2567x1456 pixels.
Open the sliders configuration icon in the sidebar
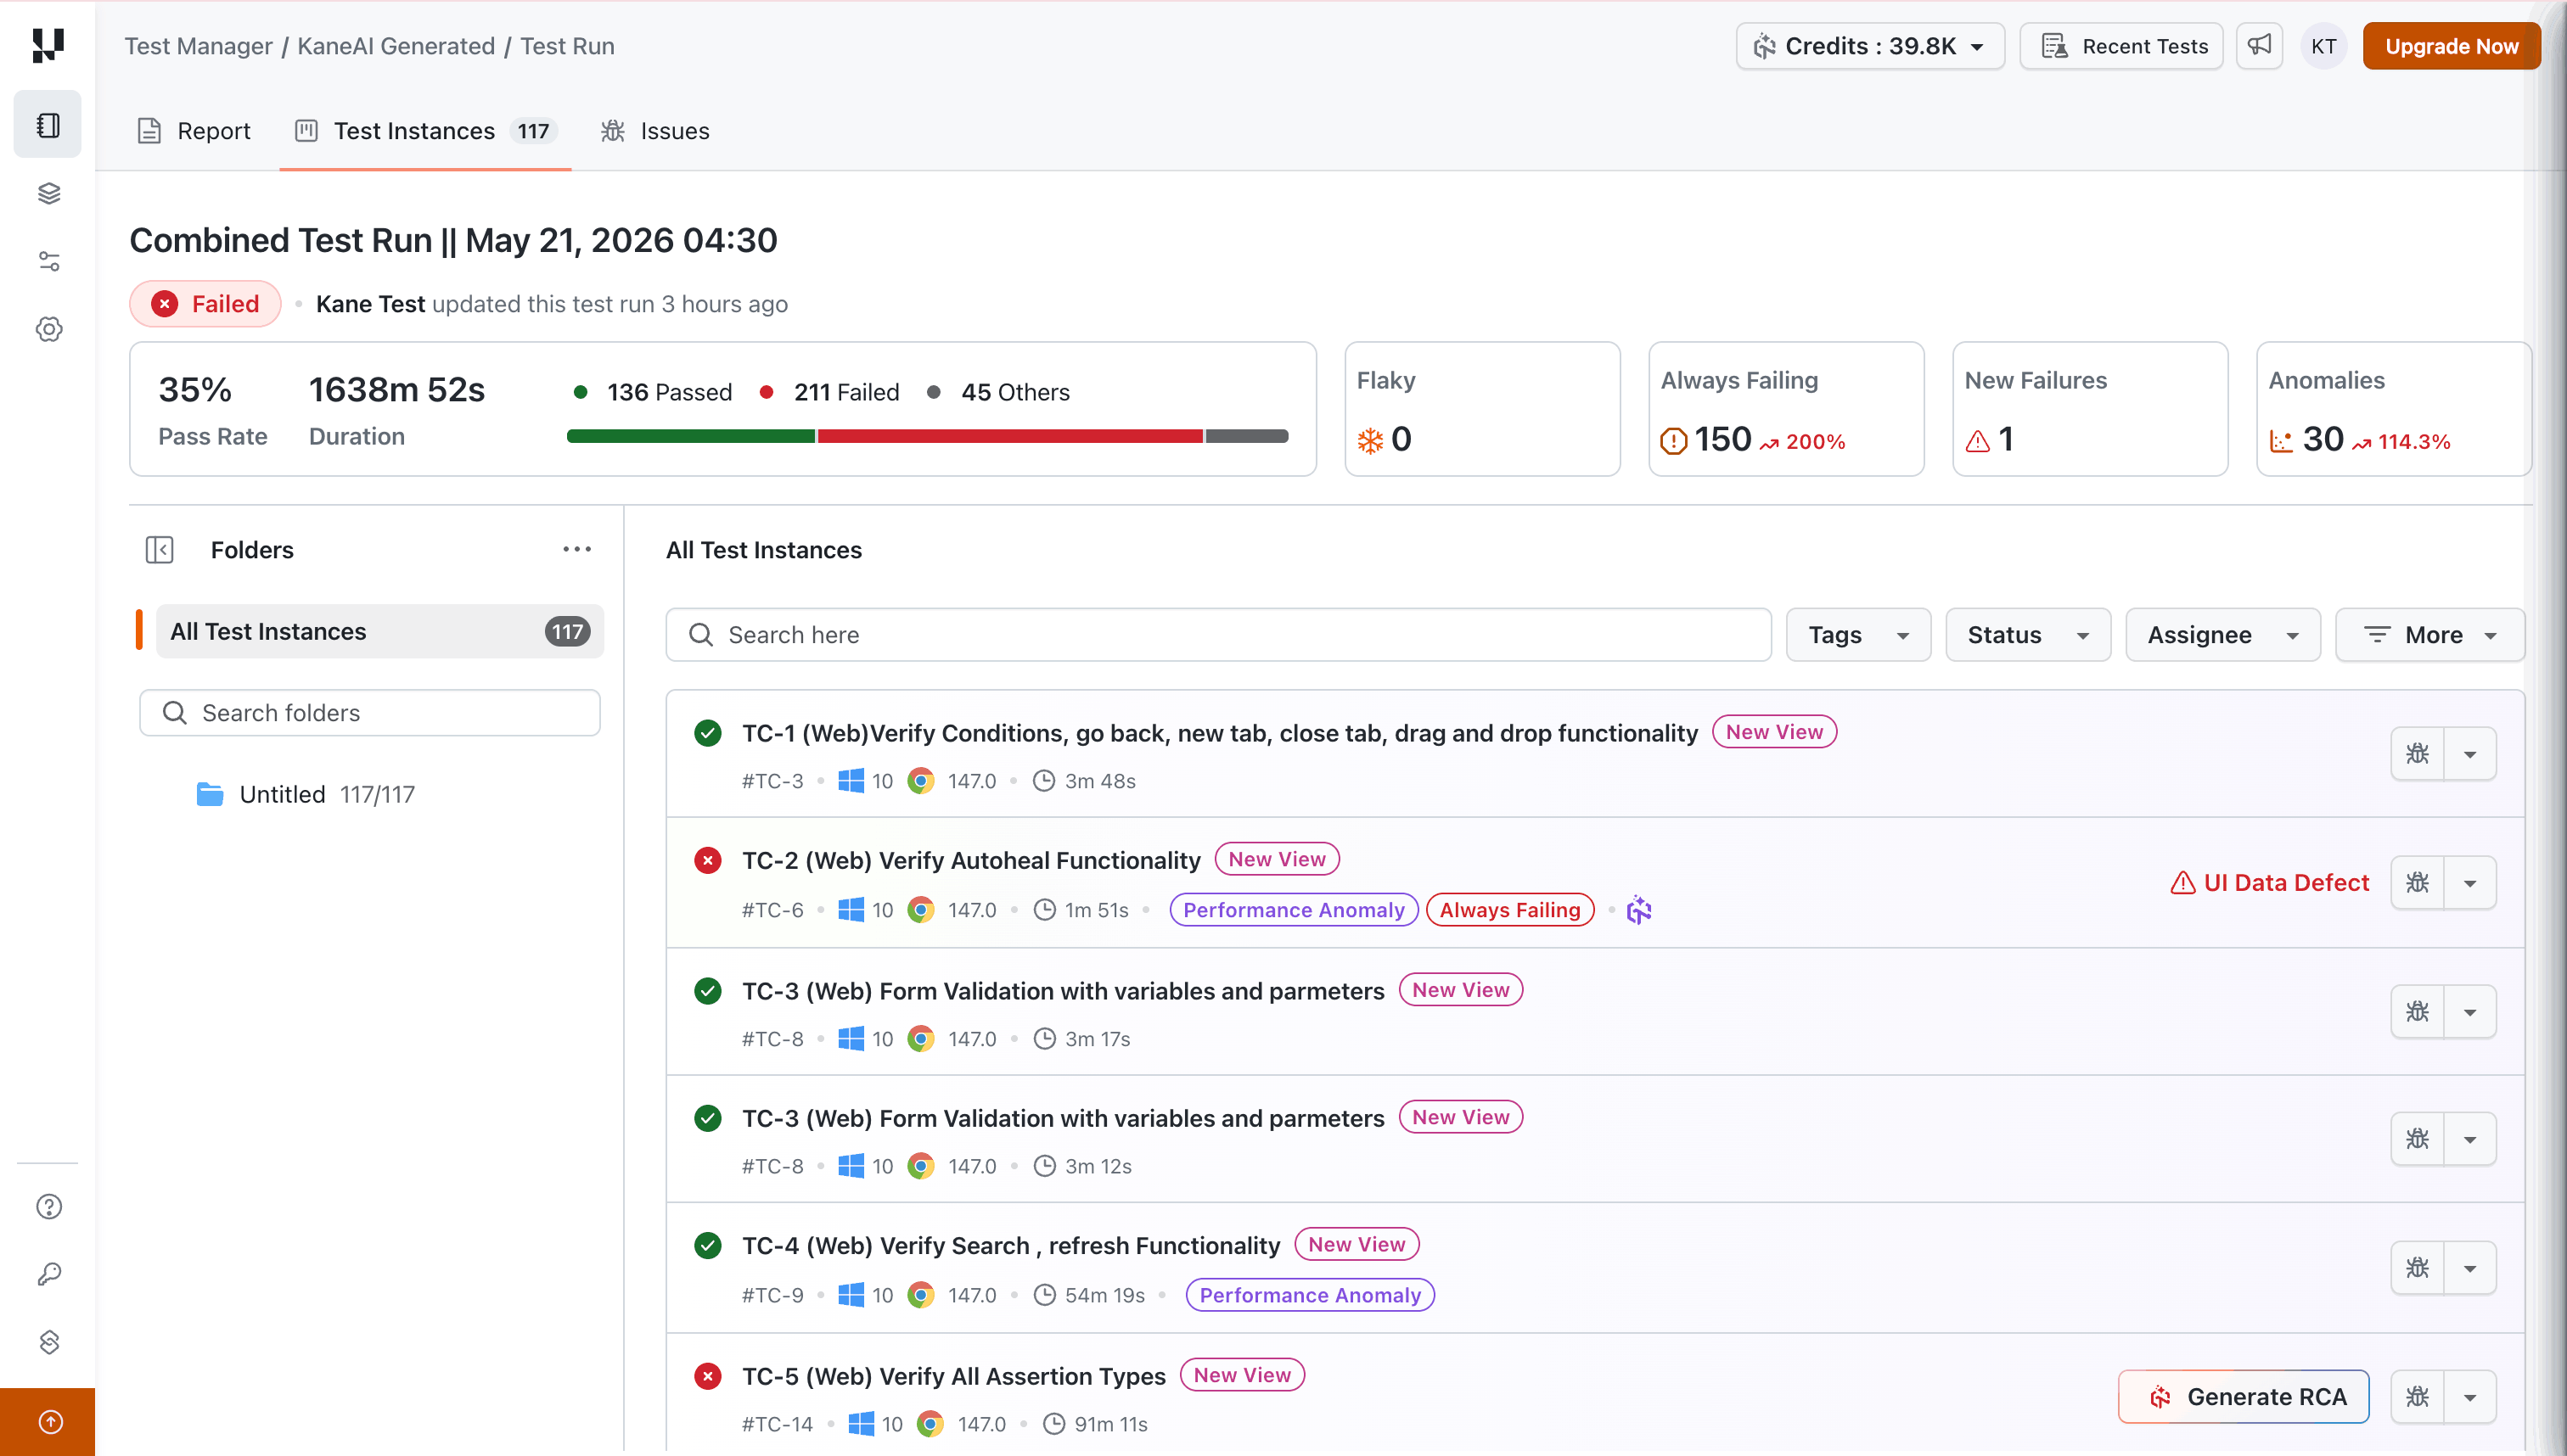pyautogui.click(x=48, y=261)
